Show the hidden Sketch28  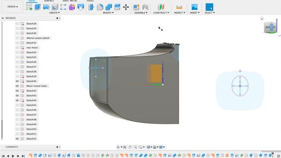click(x=17, y=24)
